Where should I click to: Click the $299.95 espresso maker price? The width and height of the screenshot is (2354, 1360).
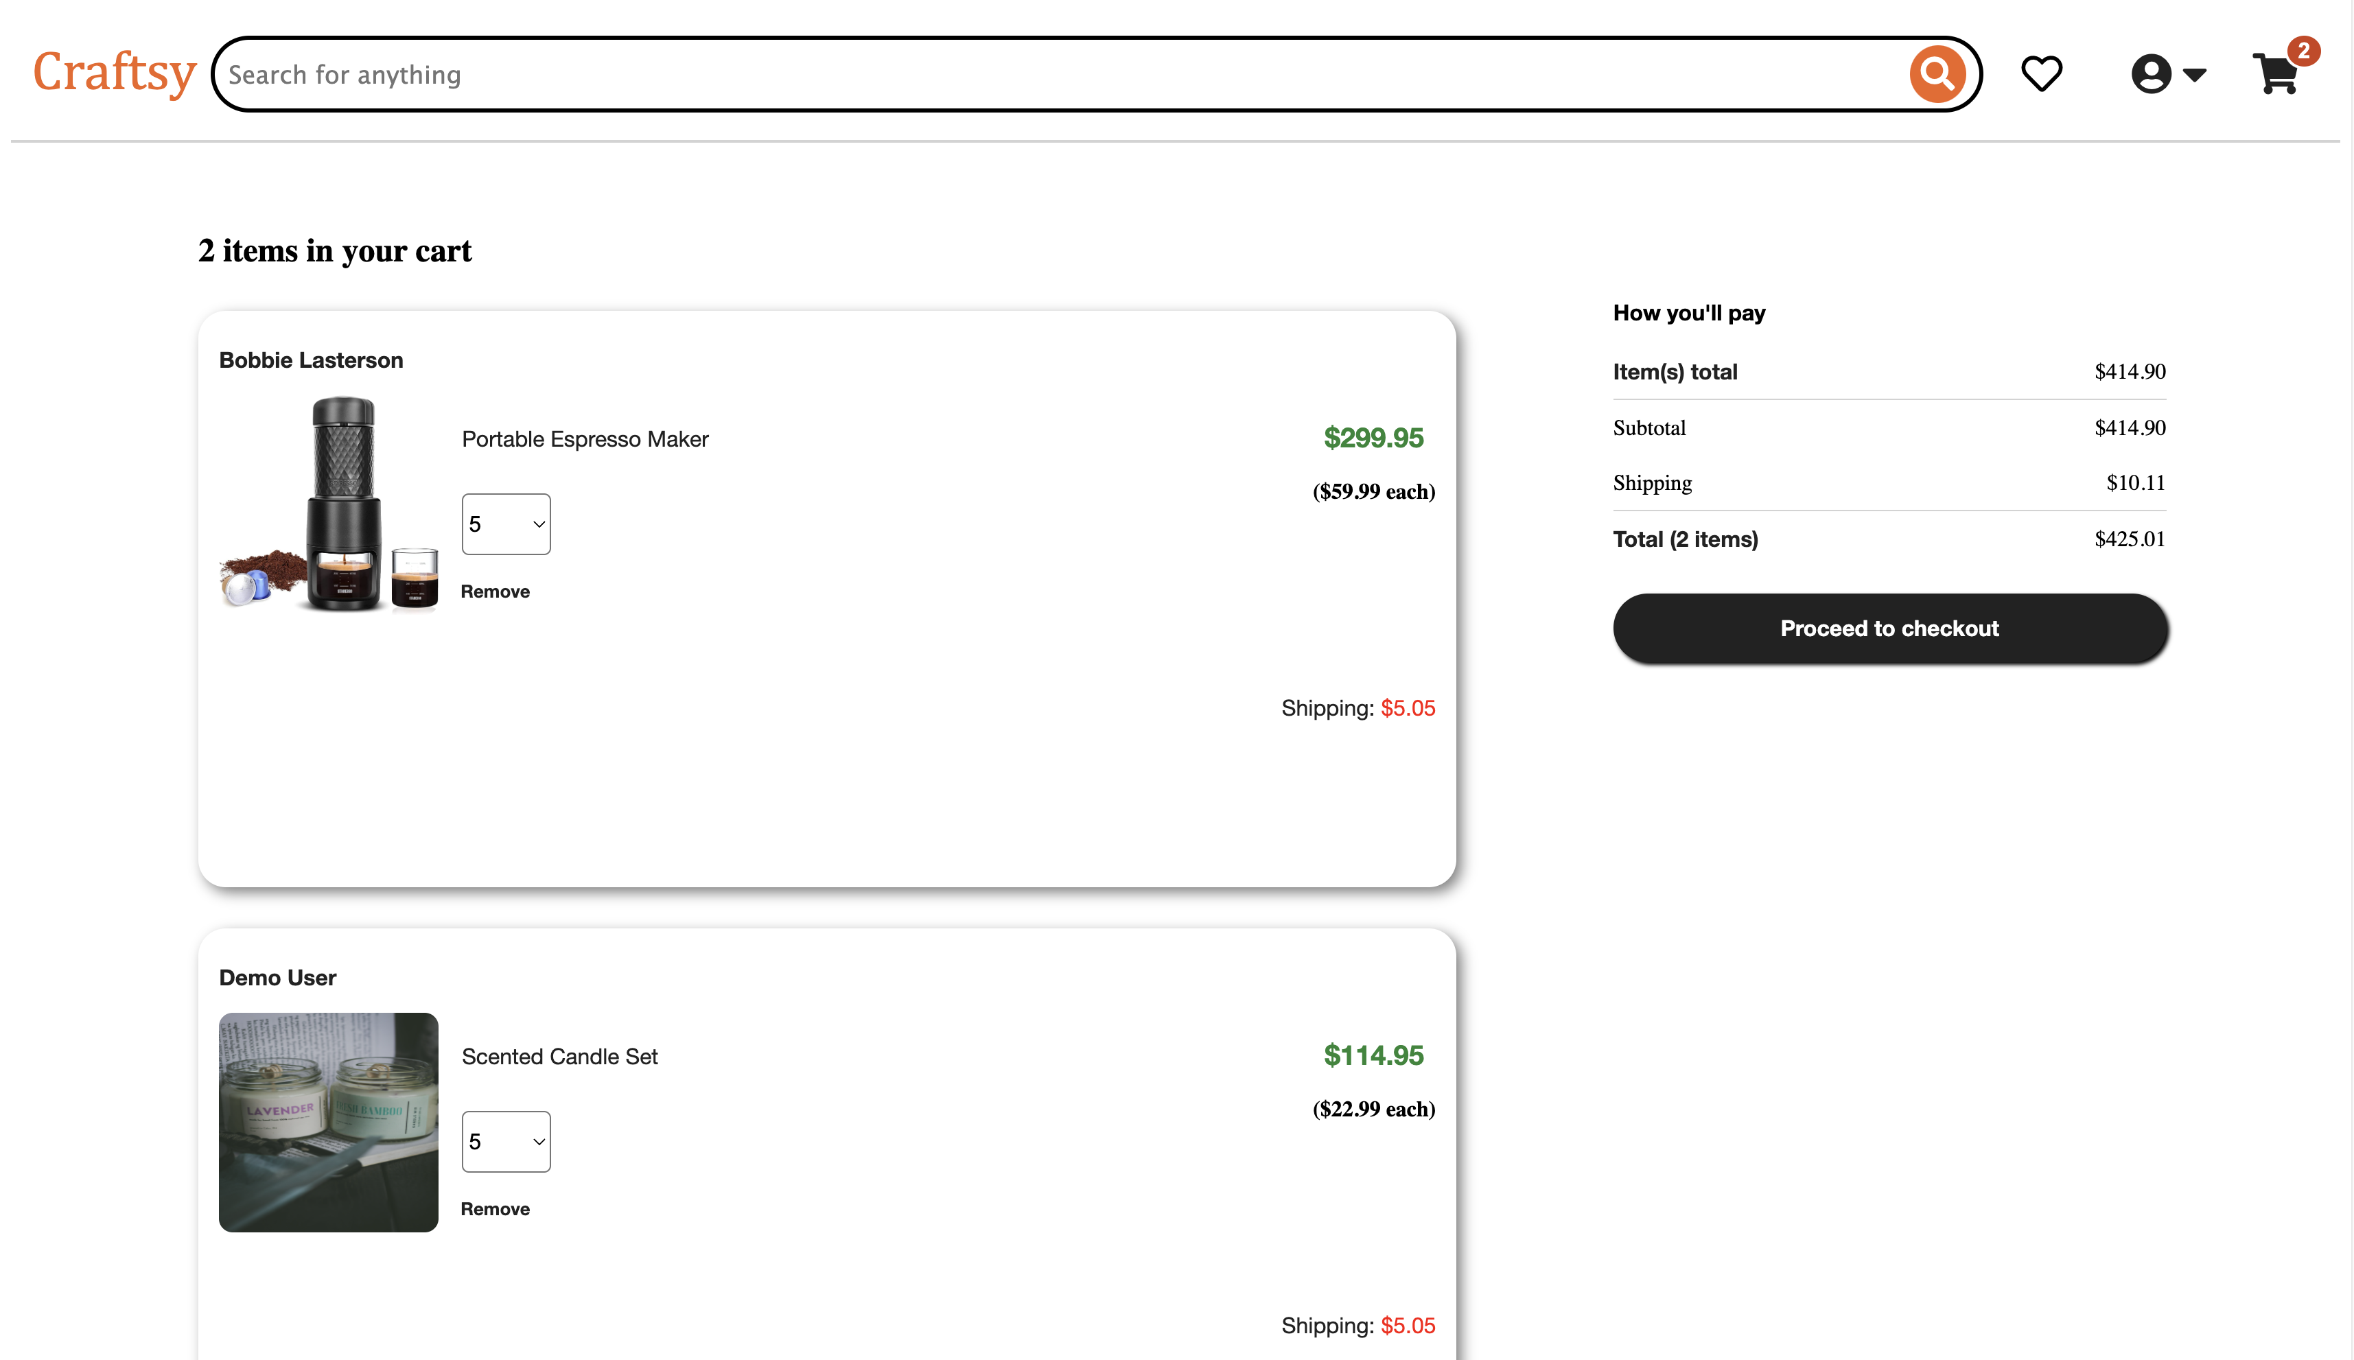(x=1372, y=437)
